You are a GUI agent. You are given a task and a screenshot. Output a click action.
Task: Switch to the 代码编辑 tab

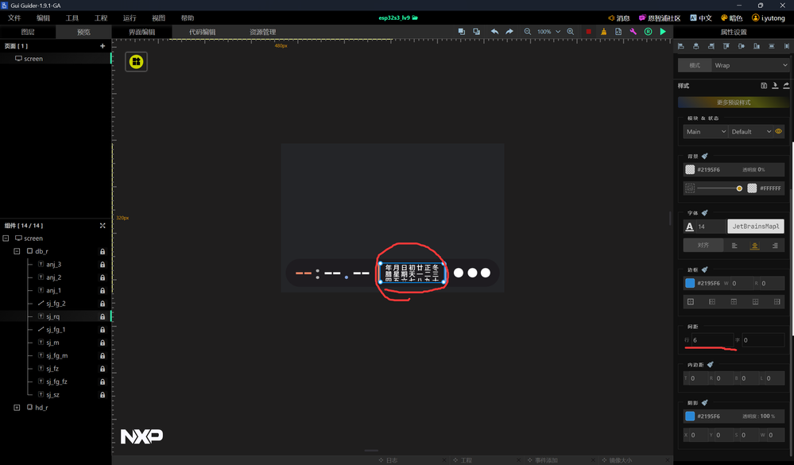[202, 32]
